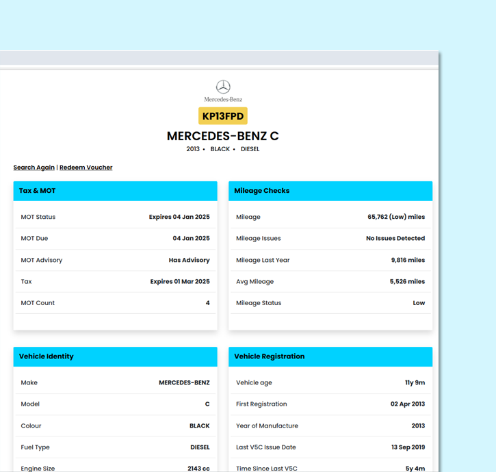Click the Make label

click(29, 383)
